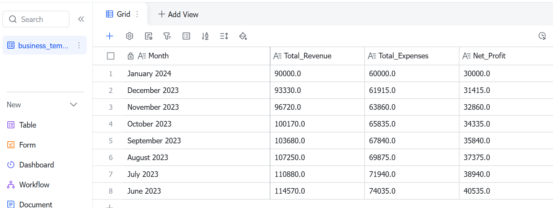Open the filter records funnel icon
The height and width of the screenshot is (208, 553).
[x=167, y=36]
